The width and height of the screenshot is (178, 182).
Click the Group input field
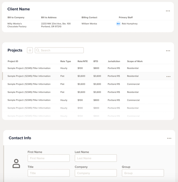pos(143,173)
